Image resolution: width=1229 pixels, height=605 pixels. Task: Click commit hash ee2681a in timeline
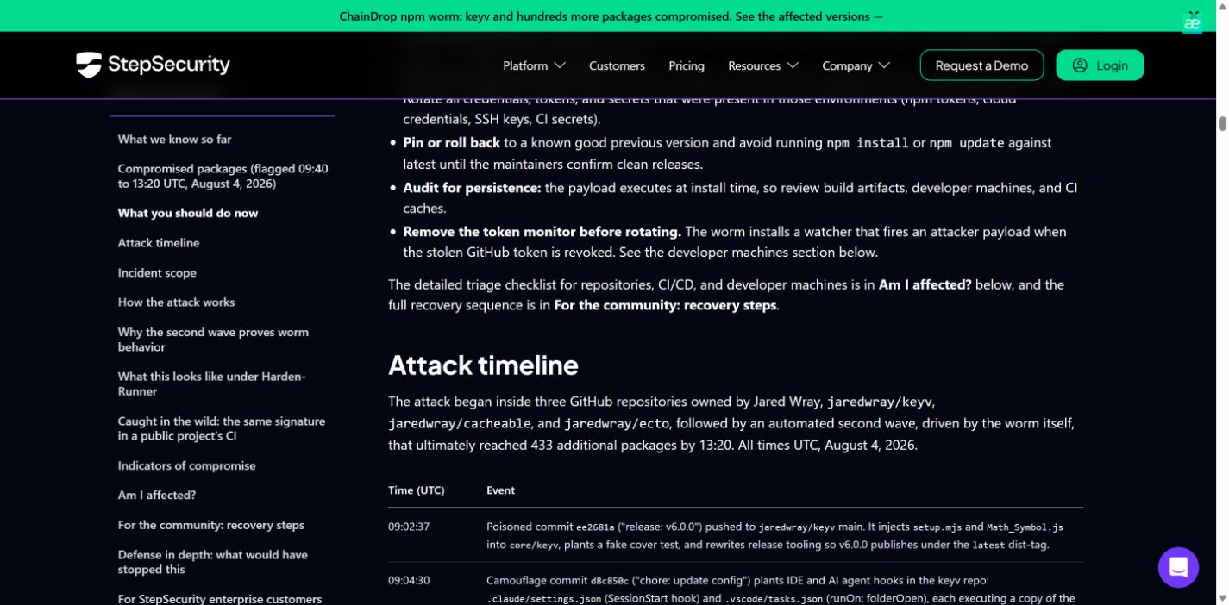[595, 527]
